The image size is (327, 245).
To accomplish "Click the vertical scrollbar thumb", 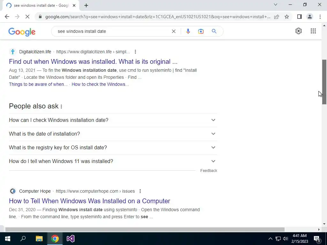I will point(324,82).
